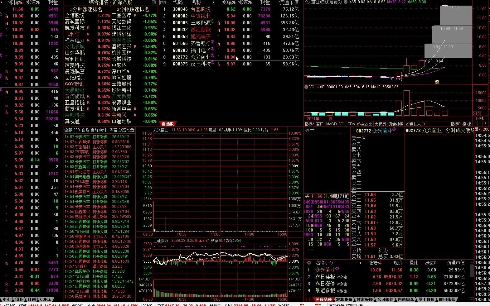Select the 300 alert filter

[76, 130]
